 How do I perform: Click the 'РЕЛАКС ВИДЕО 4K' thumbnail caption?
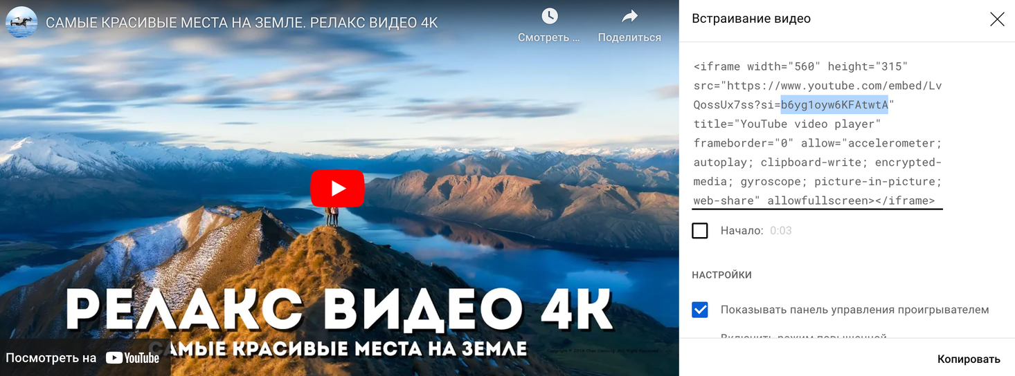click(339, 310)
